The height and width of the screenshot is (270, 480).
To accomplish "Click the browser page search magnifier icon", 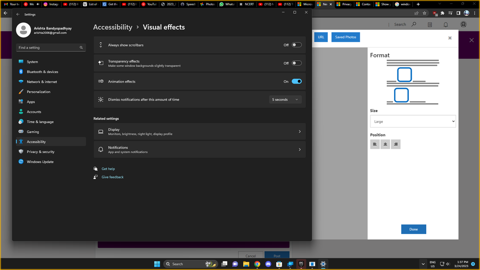I will click(x=414, y=24).
